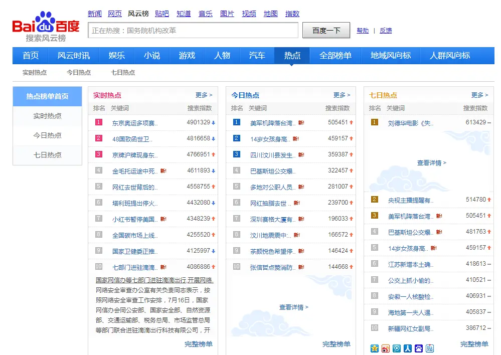Open the 娱乐 navigation tab
This screenshot has width=501, height=355.
tap(117, 56)
